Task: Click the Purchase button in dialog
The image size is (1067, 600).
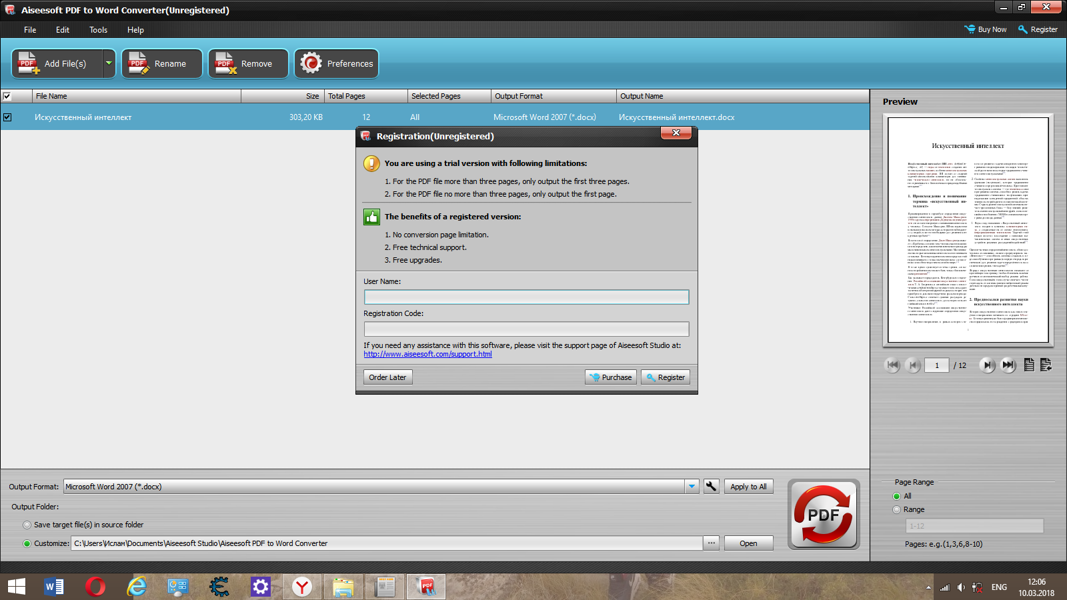Action: coord(611,377)
